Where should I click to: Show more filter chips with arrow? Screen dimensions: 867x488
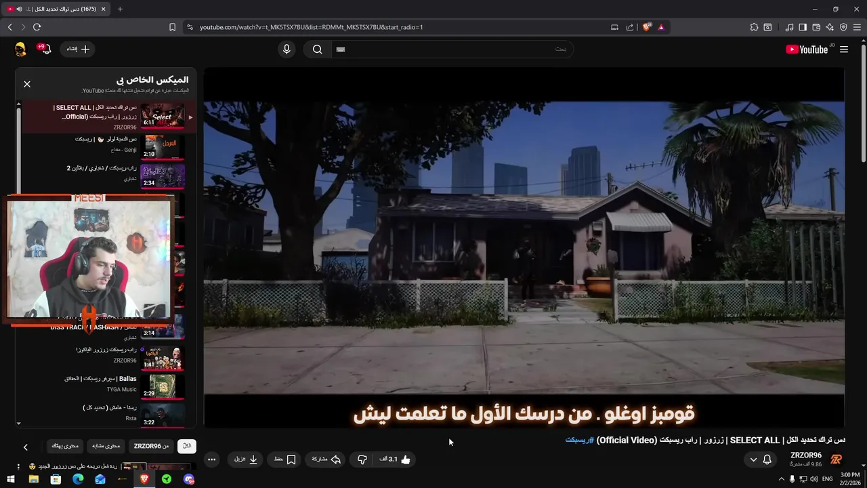(26, 447)
